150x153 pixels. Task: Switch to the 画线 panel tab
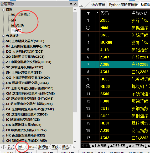tap(55, 147)
